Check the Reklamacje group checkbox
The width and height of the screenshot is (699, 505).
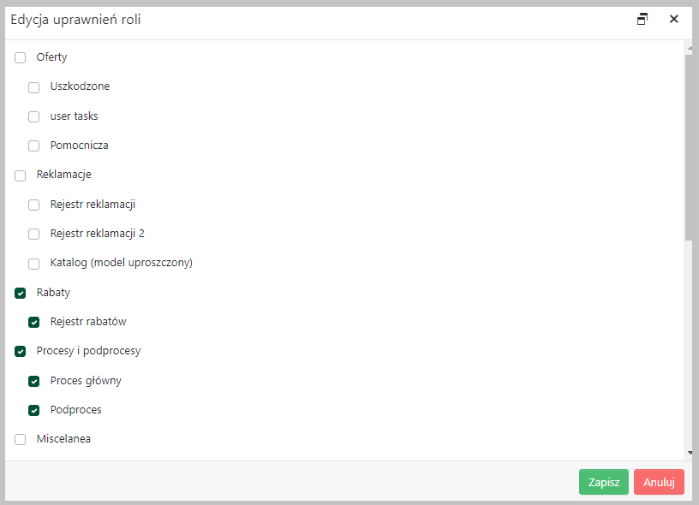[20, 175]
